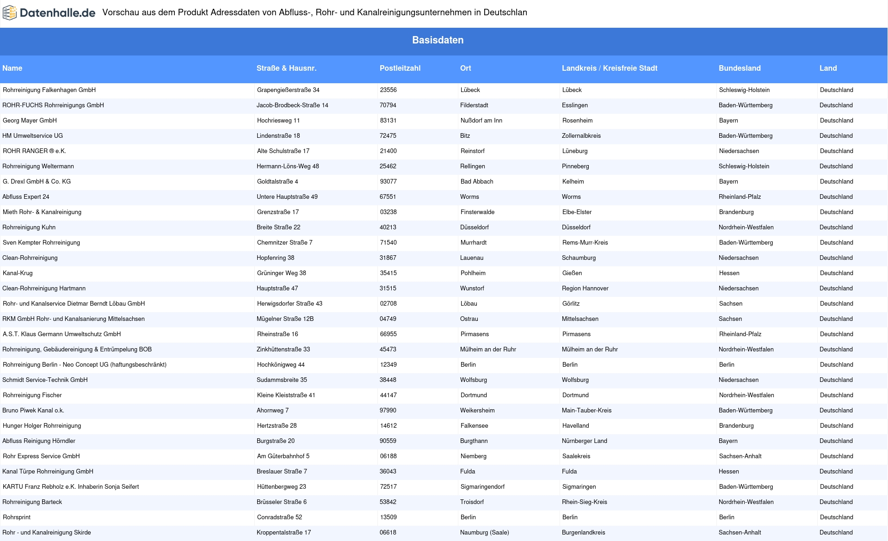Click street Zinkhüttenstraße 33
This screenshot has width=888, height=541.
pyautogui.click(x=284, y=350)
